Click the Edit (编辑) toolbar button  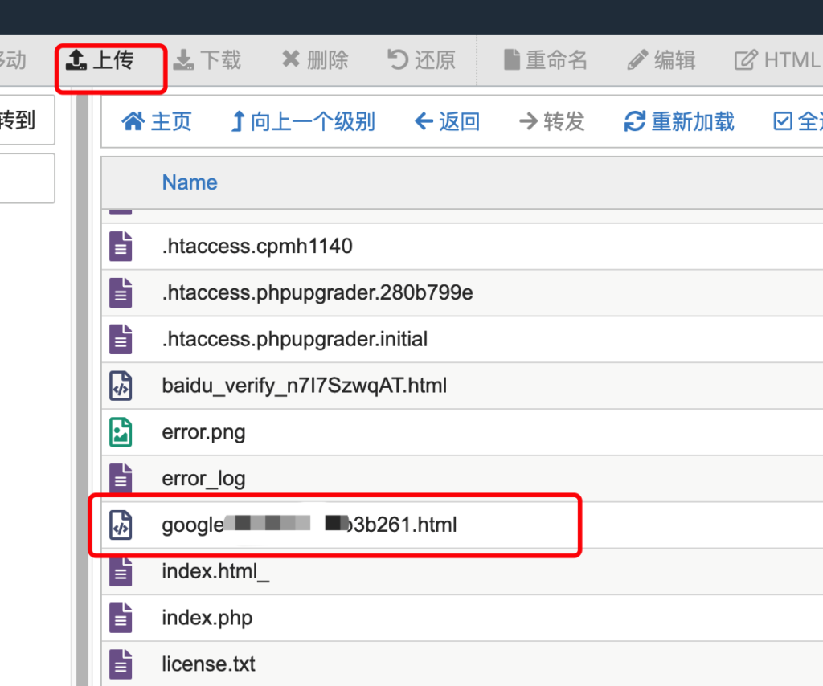point(661,59)
